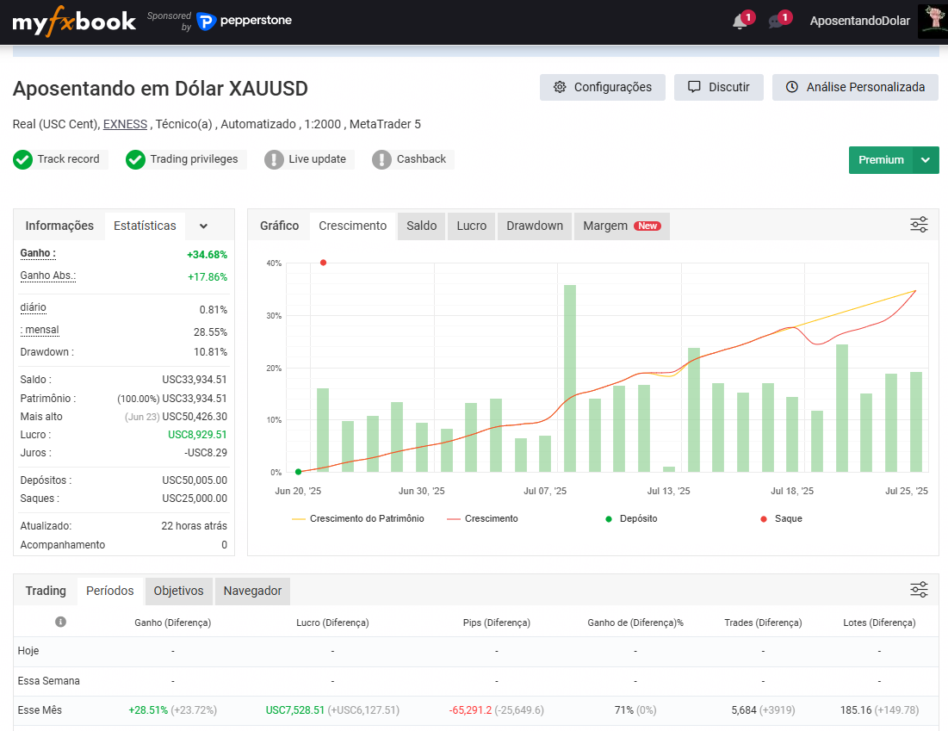Open the notifications bell icon

pos(740,22)
